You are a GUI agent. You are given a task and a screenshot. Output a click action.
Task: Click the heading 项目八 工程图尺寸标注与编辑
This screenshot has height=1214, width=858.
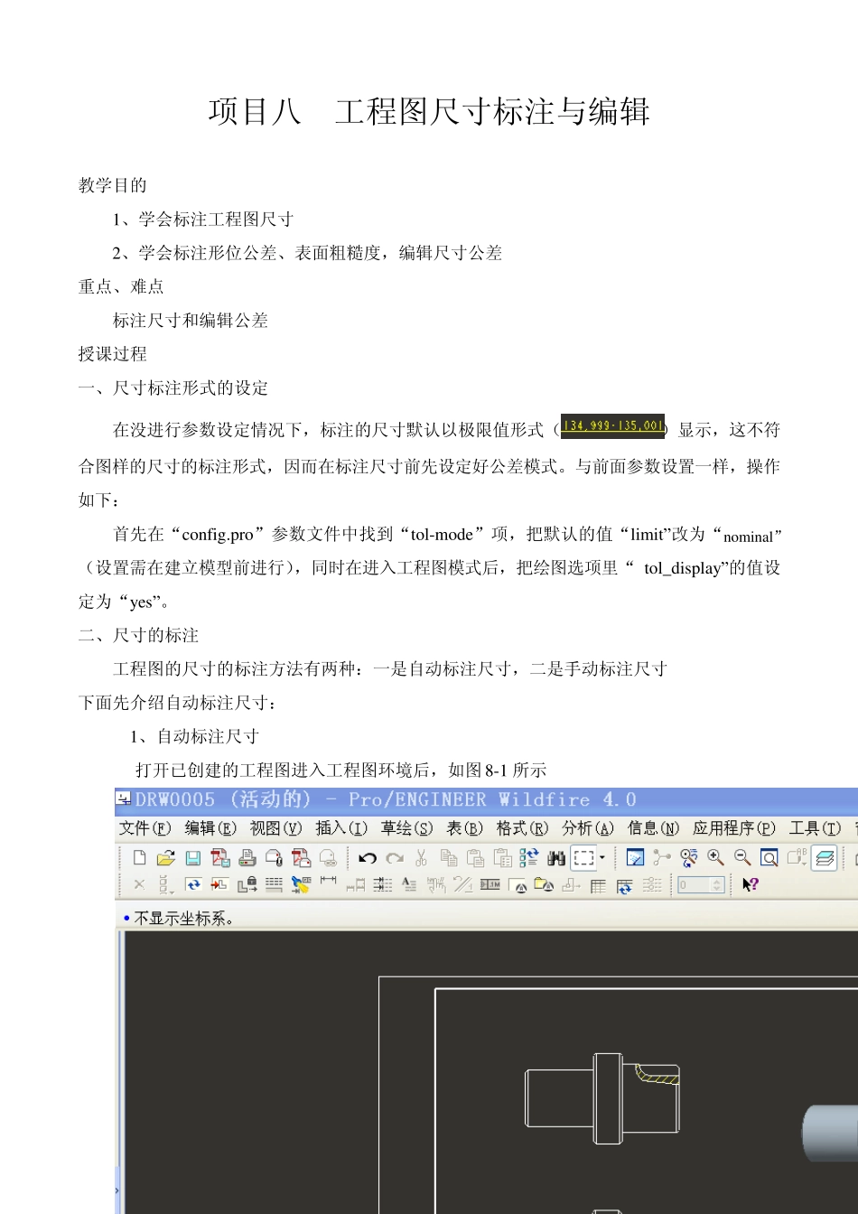tap(429, 111)
